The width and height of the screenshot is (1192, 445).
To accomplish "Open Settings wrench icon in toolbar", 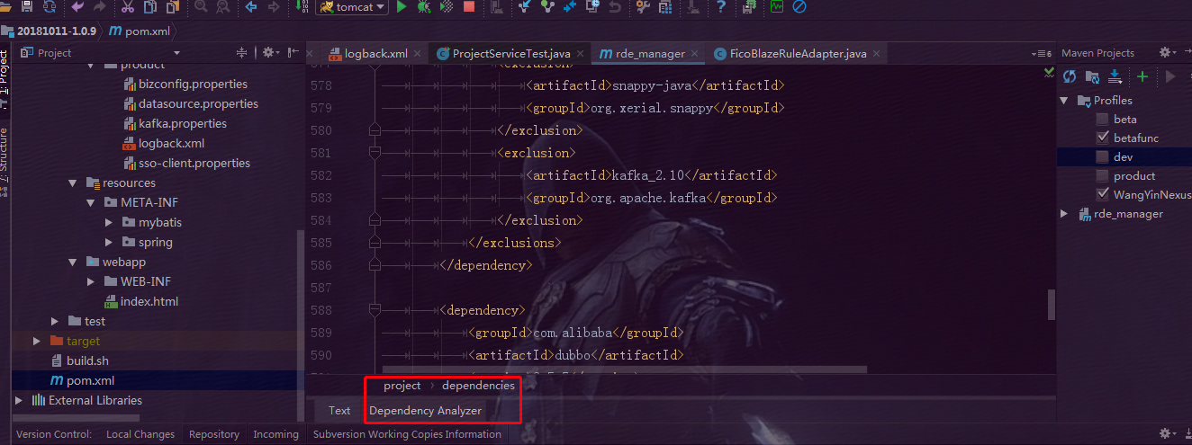I will coord(643,7).
